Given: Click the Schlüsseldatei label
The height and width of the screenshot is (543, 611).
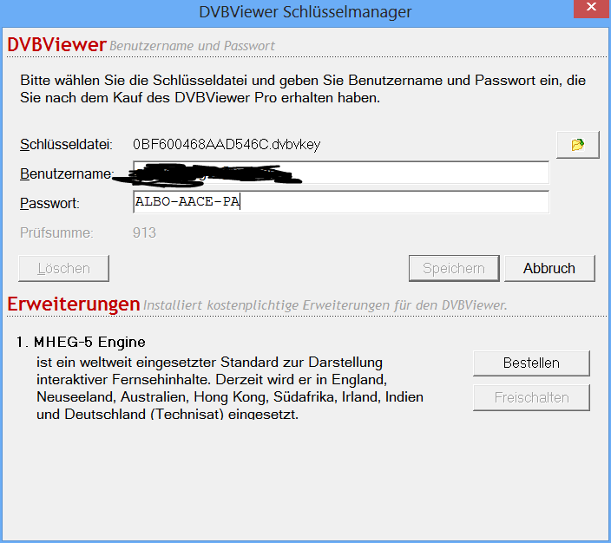Looking at the screenshot, I should pos(66,145).
